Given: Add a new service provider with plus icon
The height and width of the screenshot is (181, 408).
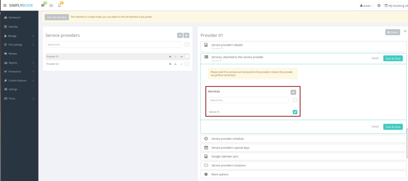Looking at the screenshot, I should click(x=180, y=35).
